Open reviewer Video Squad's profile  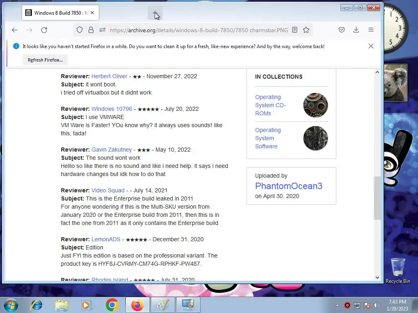click(x=108, y=190)
